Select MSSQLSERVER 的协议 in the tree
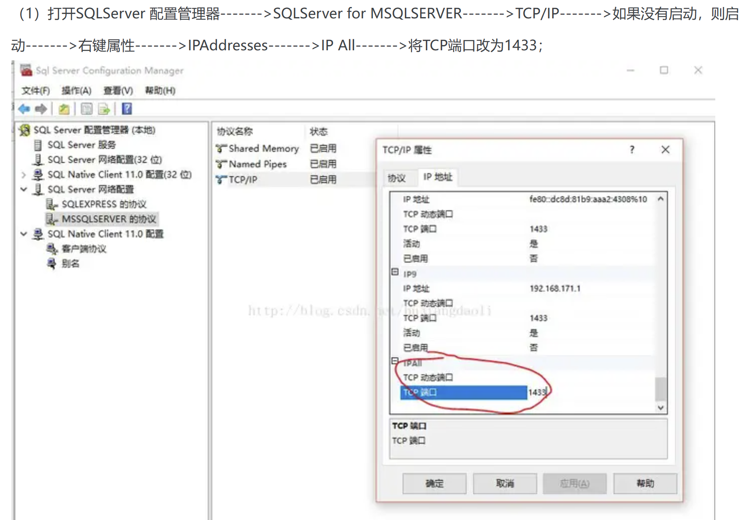Image resolution: width=752 pixels, height=520 pixels. 108,219
